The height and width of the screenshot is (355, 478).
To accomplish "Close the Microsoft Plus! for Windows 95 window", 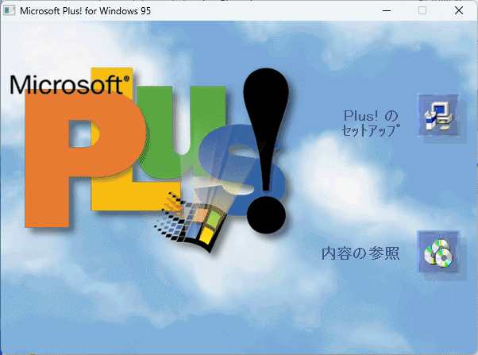I will coord(459,10).
